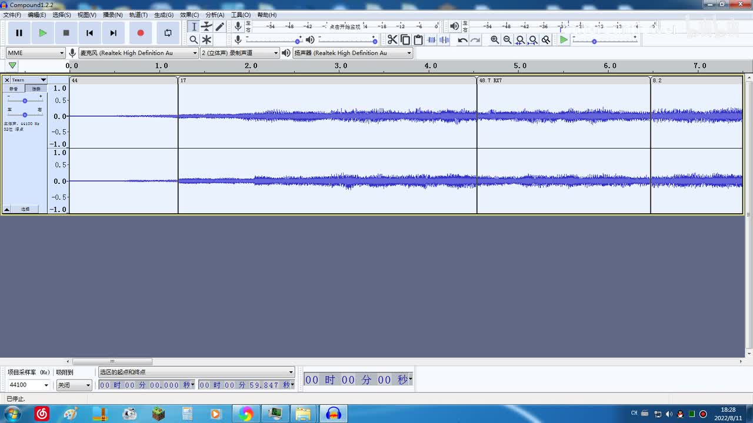Select the Envelope tool

click(x=206, y=26)
